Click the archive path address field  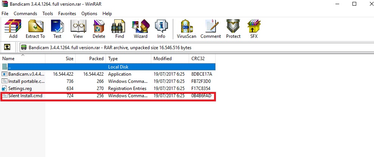(197, 48)
